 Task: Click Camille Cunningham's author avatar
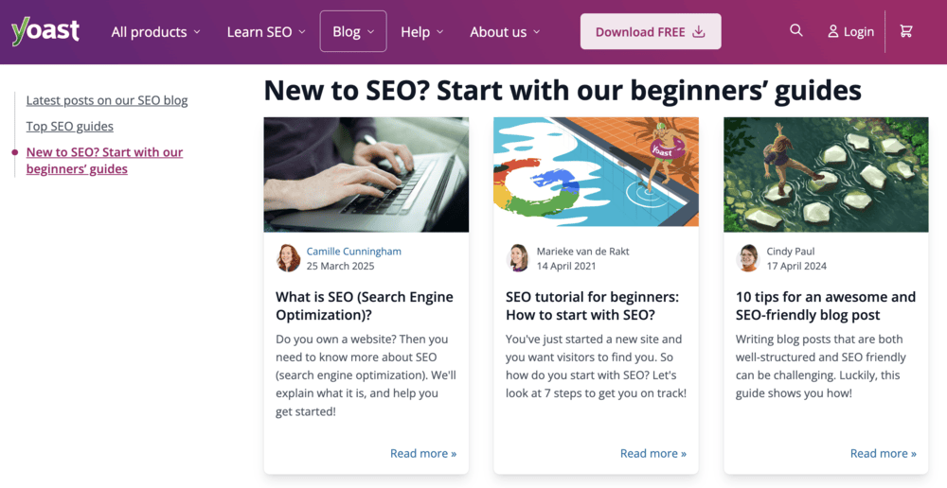[288, 258]
